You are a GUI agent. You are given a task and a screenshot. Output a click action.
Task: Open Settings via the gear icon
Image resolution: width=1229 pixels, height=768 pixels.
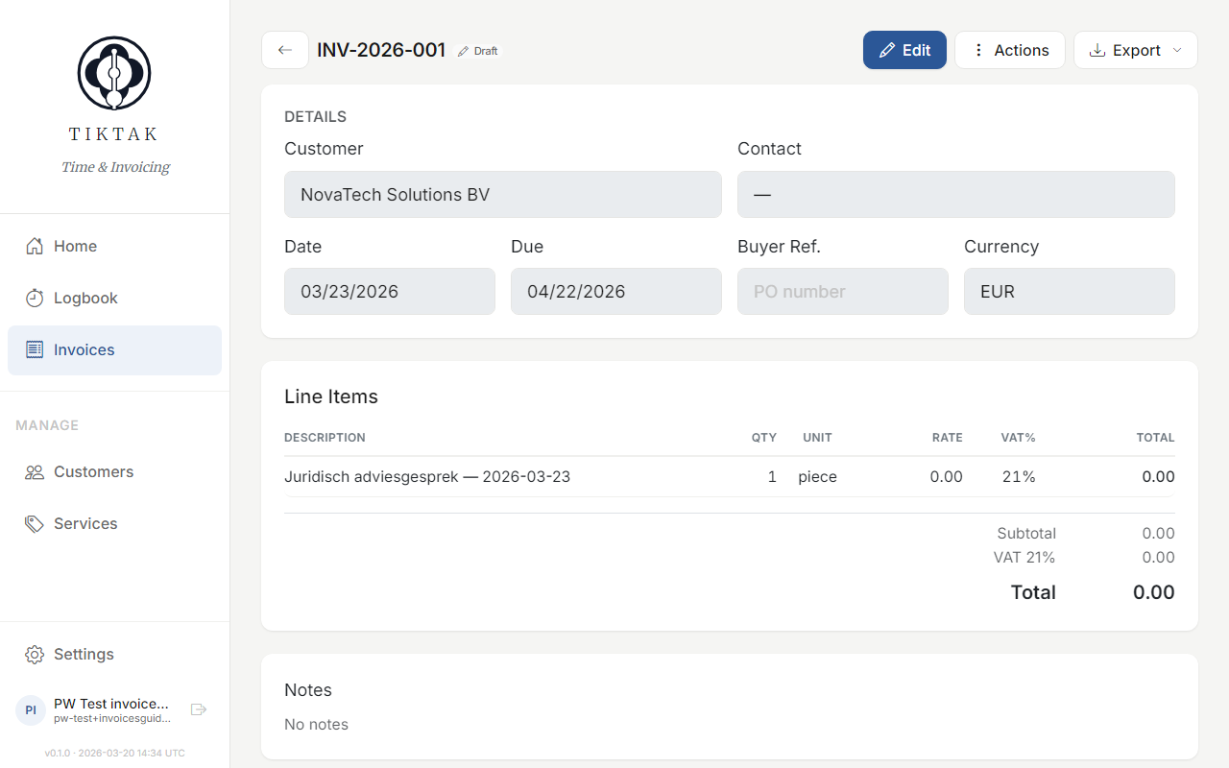pyautogui.click(x=34, y=654)
